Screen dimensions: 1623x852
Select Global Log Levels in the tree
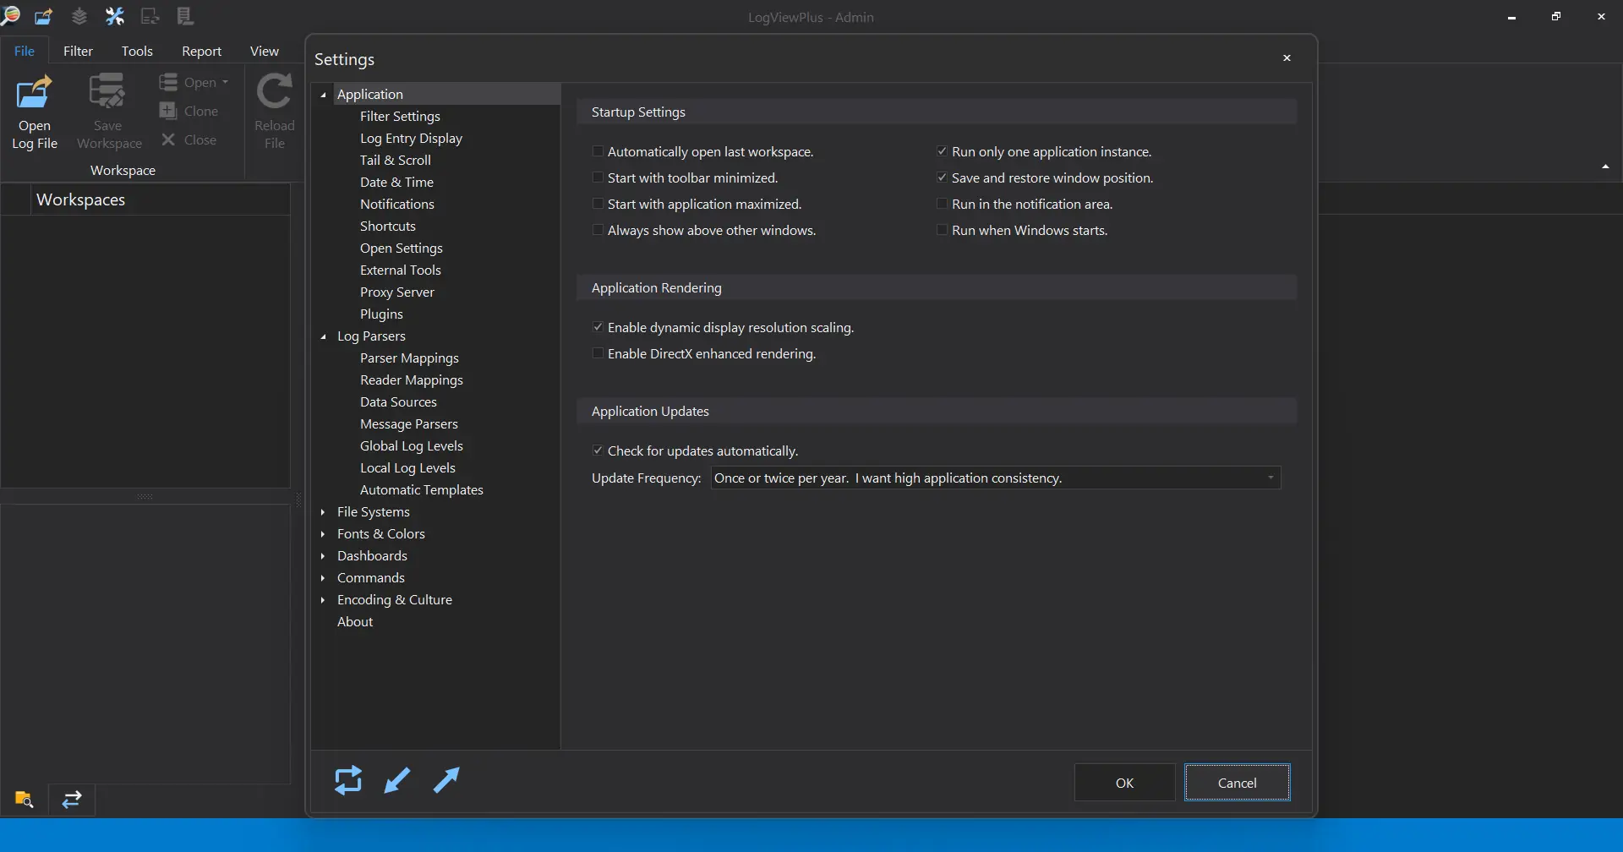click(x=412, y=445)
